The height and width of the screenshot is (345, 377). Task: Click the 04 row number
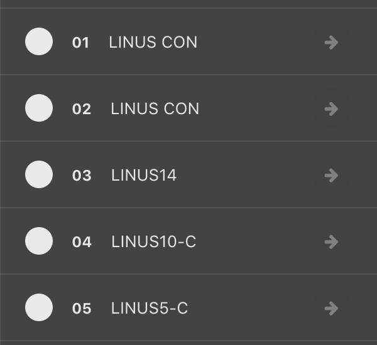(82, 243)
